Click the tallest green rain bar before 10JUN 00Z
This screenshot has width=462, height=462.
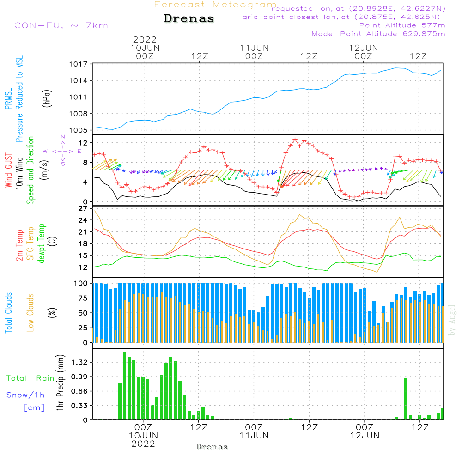point(125,386)
